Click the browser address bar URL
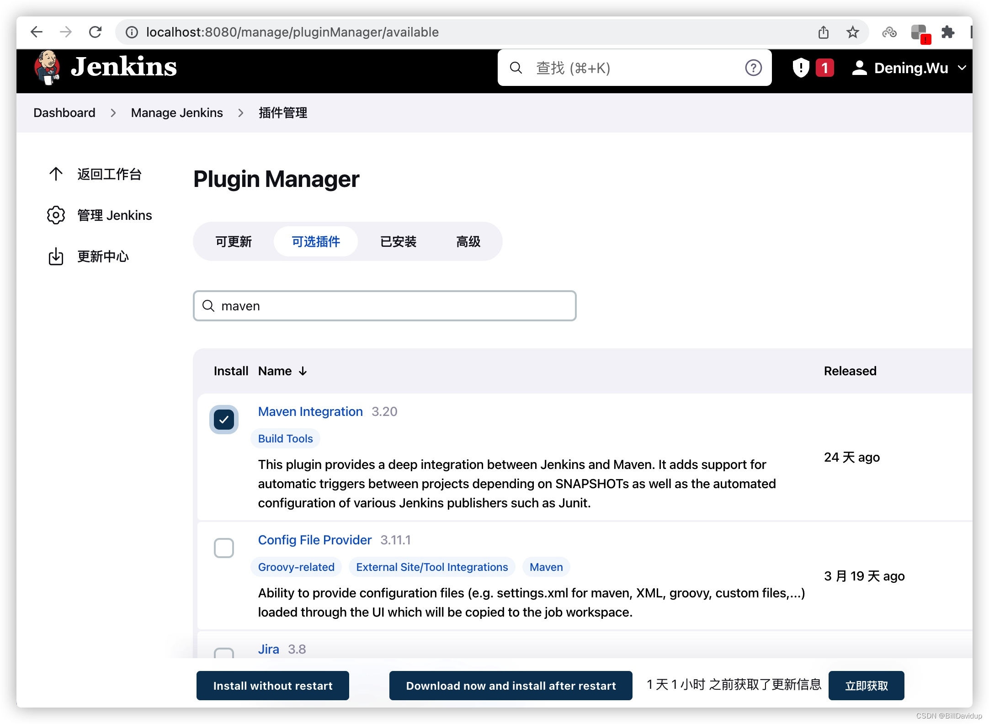Viewport: 989px width, 724px height. pos(292,32)
